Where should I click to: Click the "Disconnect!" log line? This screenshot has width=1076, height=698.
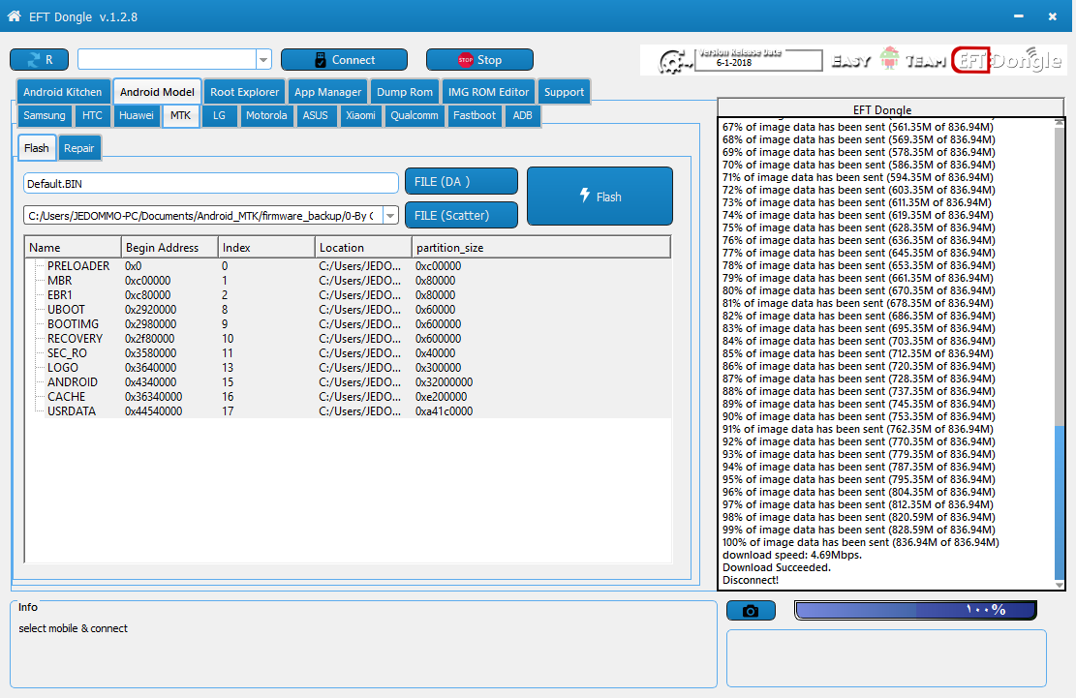(x=750, y=580)
